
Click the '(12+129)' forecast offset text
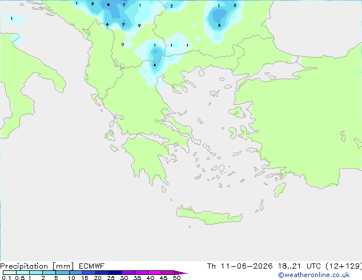point(344,266)
